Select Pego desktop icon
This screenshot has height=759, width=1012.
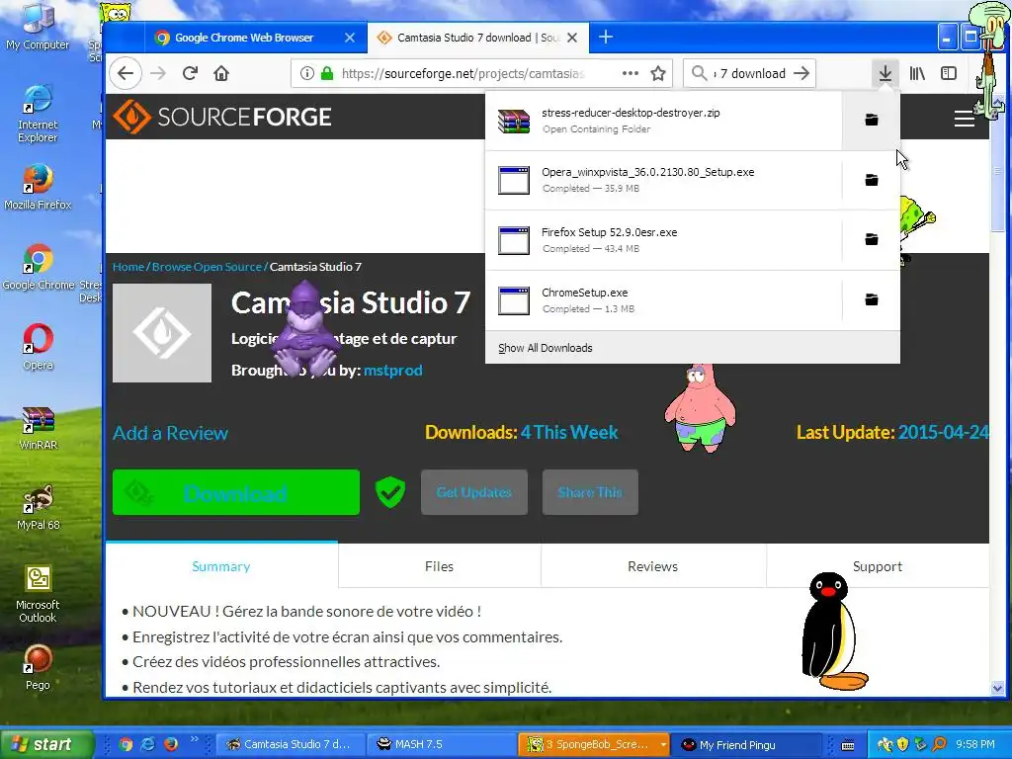tap(38, 667)
